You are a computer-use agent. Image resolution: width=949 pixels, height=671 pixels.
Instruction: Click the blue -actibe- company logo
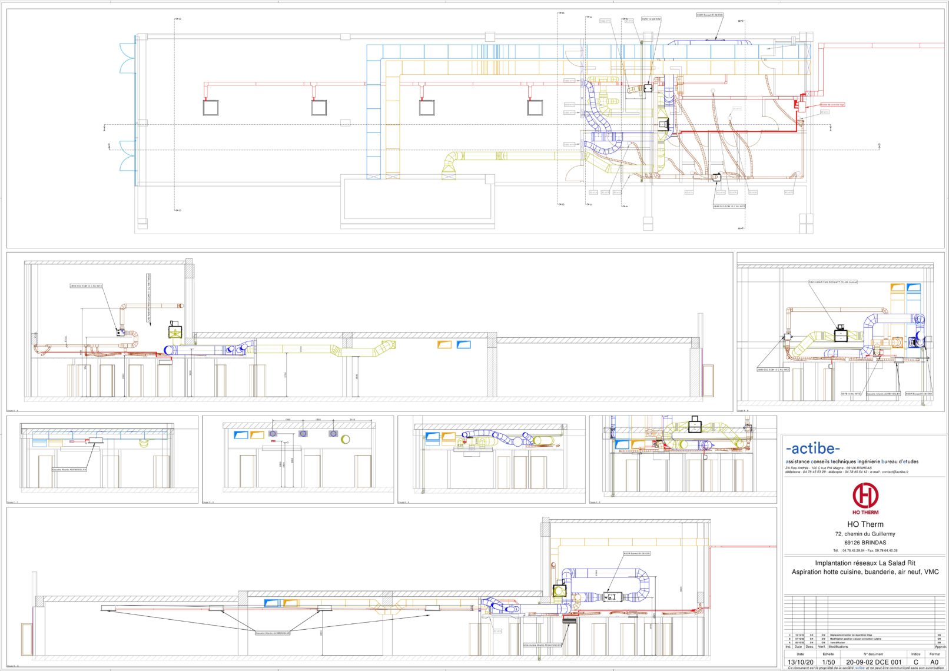point(812,449)
